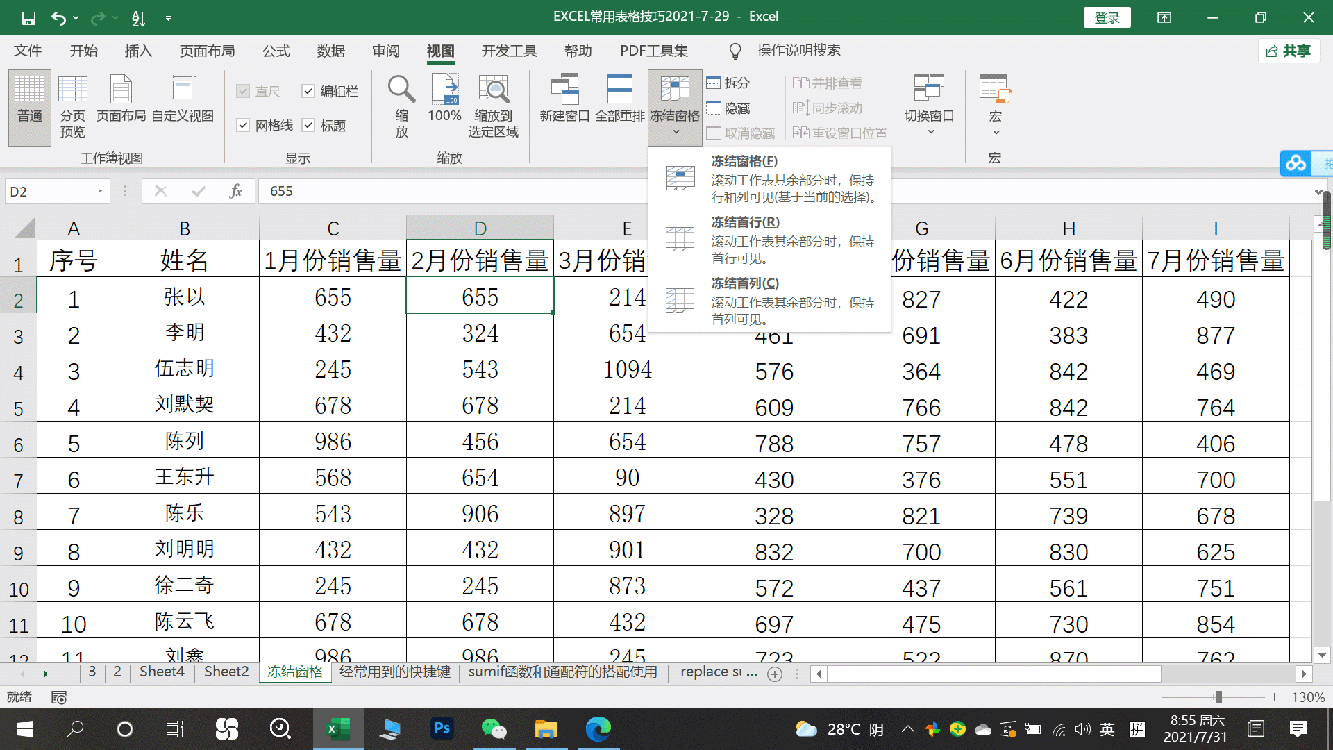The height and width of the screenshot is (750, 1333).
Task: Click the zoom out minus button
Action: (1152, 697)
